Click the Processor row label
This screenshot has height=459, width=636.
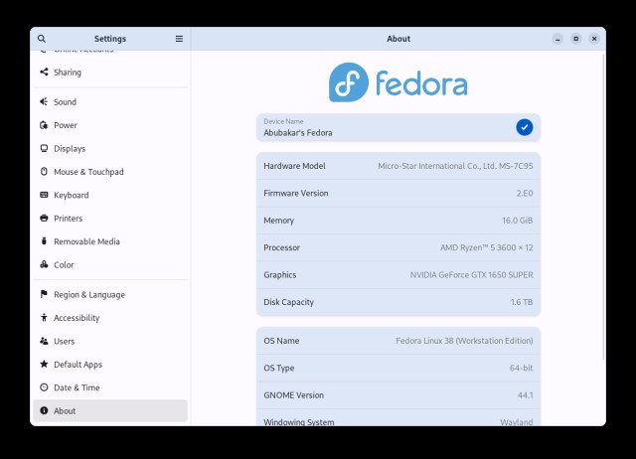tap(281, 247)
